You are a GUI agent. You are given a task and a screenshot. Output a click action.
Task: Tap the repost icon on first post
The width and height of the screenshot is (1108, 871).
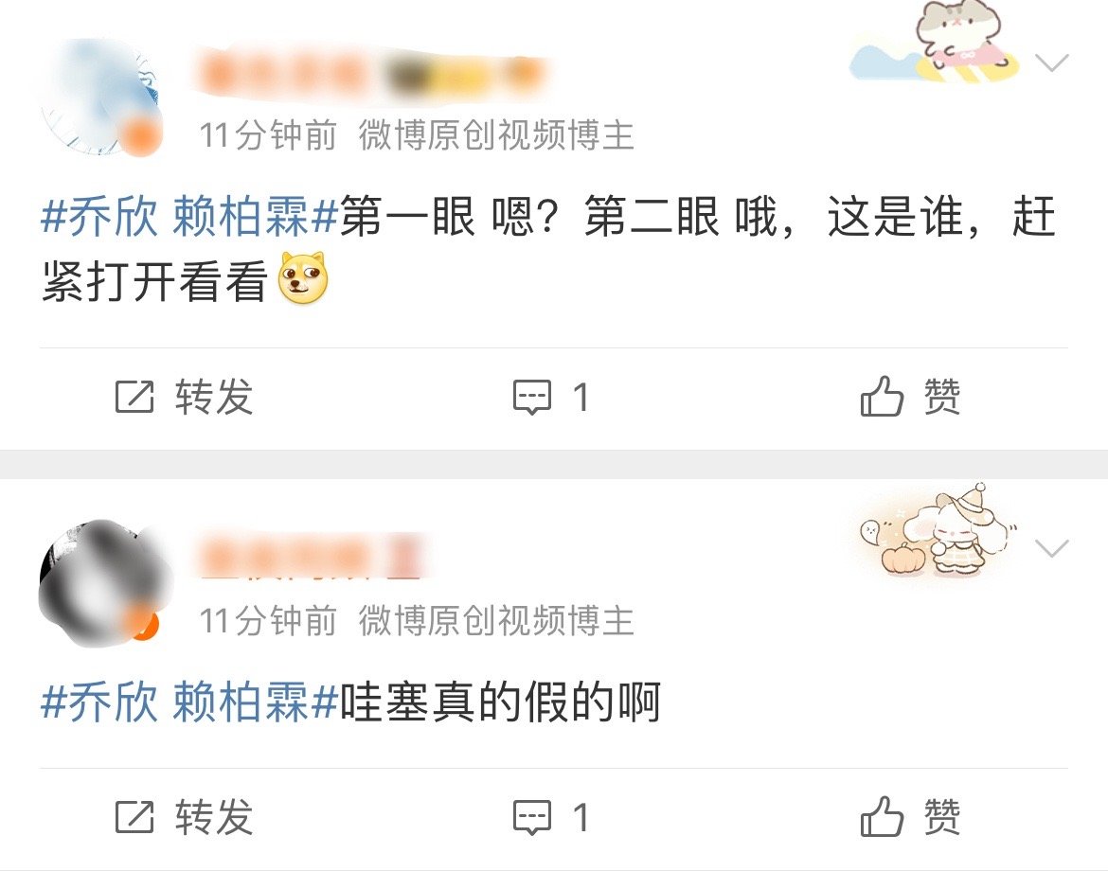[x=134, y=397]
